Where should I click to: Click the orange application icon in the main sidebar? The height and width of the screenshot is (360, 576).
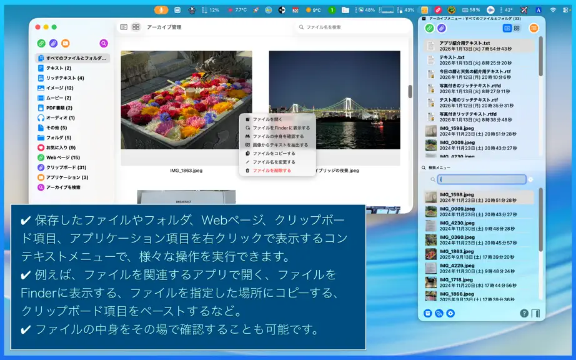coord(66,43)
